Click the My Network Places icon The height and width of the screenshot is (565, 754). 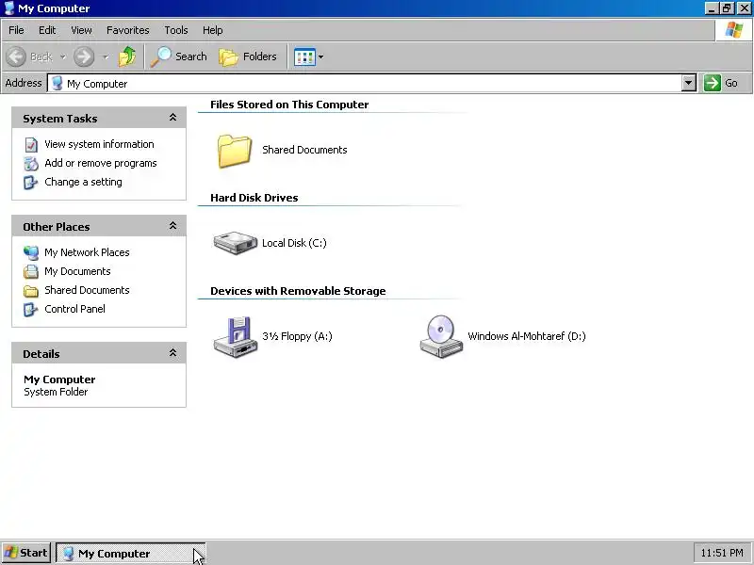[x=31, y=252]
